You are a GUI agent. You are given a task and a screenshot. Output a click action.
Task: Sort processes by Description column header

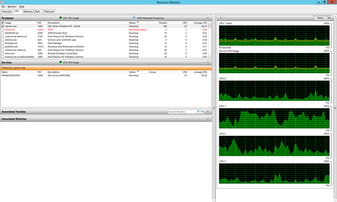coord(88,23)
